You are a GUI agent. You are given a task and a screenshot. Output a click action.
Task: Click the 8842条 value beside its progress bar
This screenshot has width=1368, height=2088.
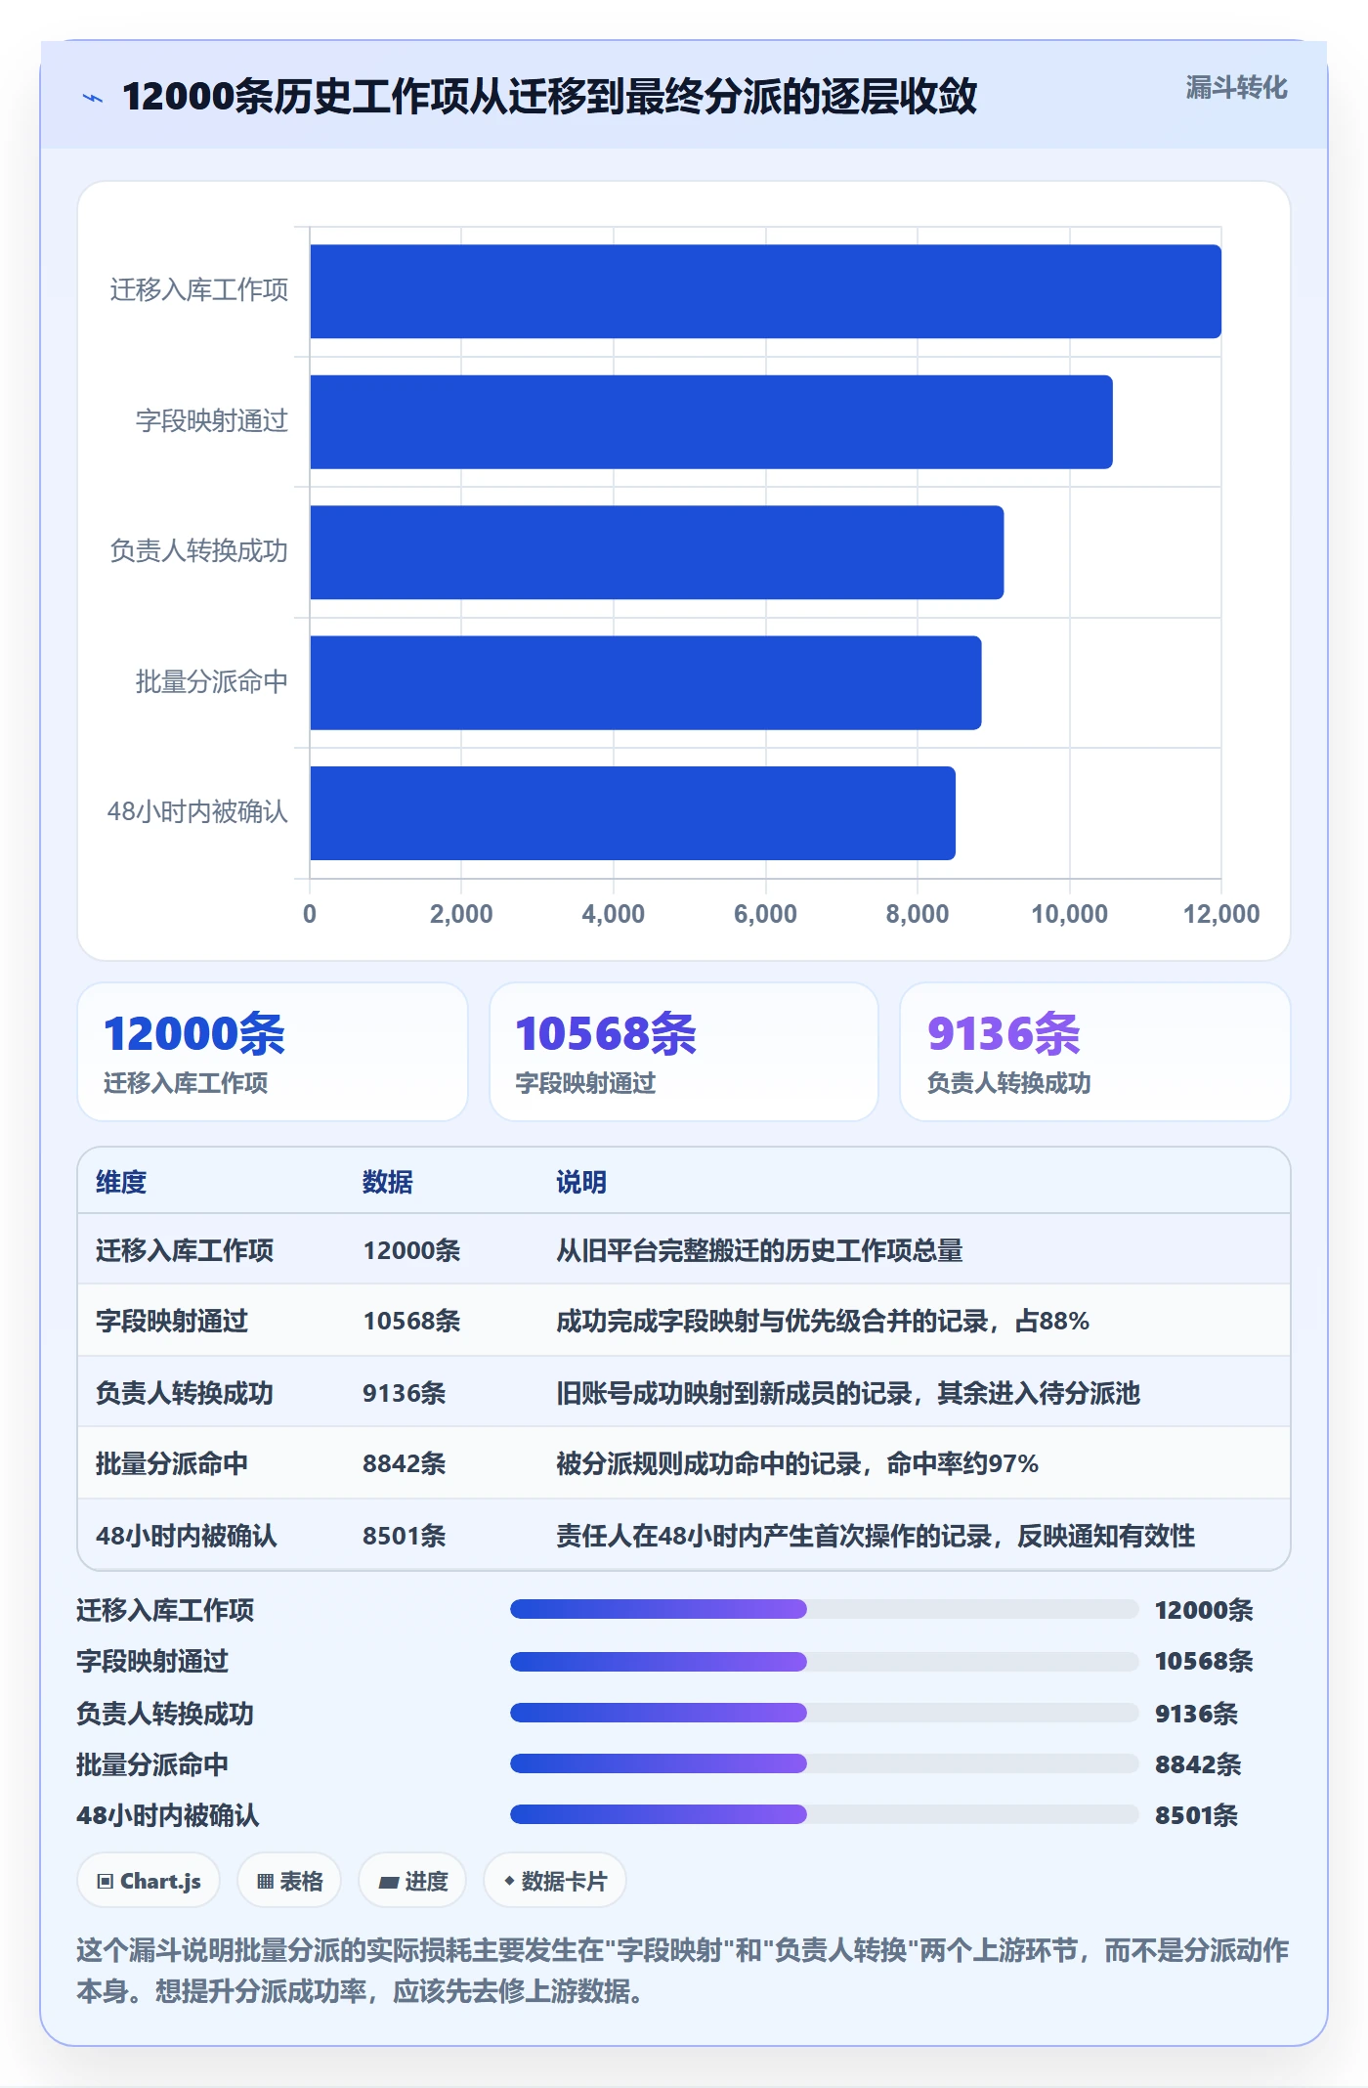point(1198,1764)
